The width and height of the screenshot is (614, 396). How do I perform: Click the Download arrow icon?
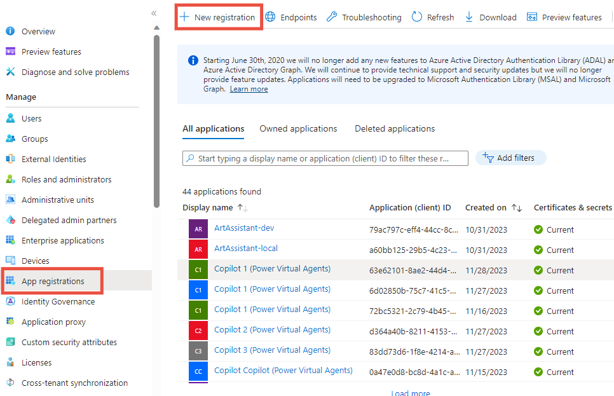pos(468,17)
